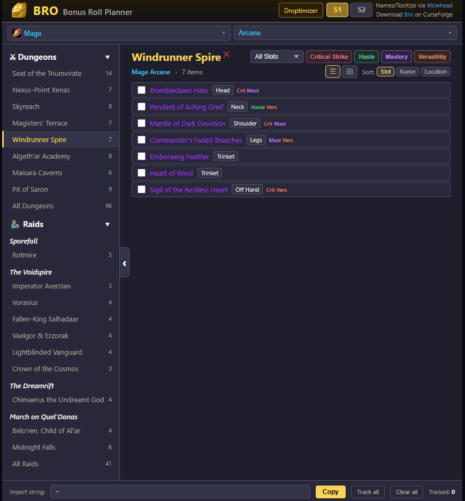Check the Brambledawn Halo checkbox
The width and height of the screenshot is (465, 501).
click(141, 90)
